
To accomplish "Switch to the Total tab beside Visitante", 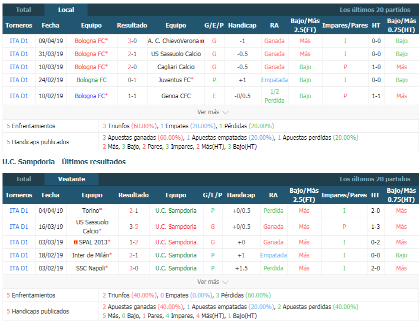I will (x=23, y=179).
